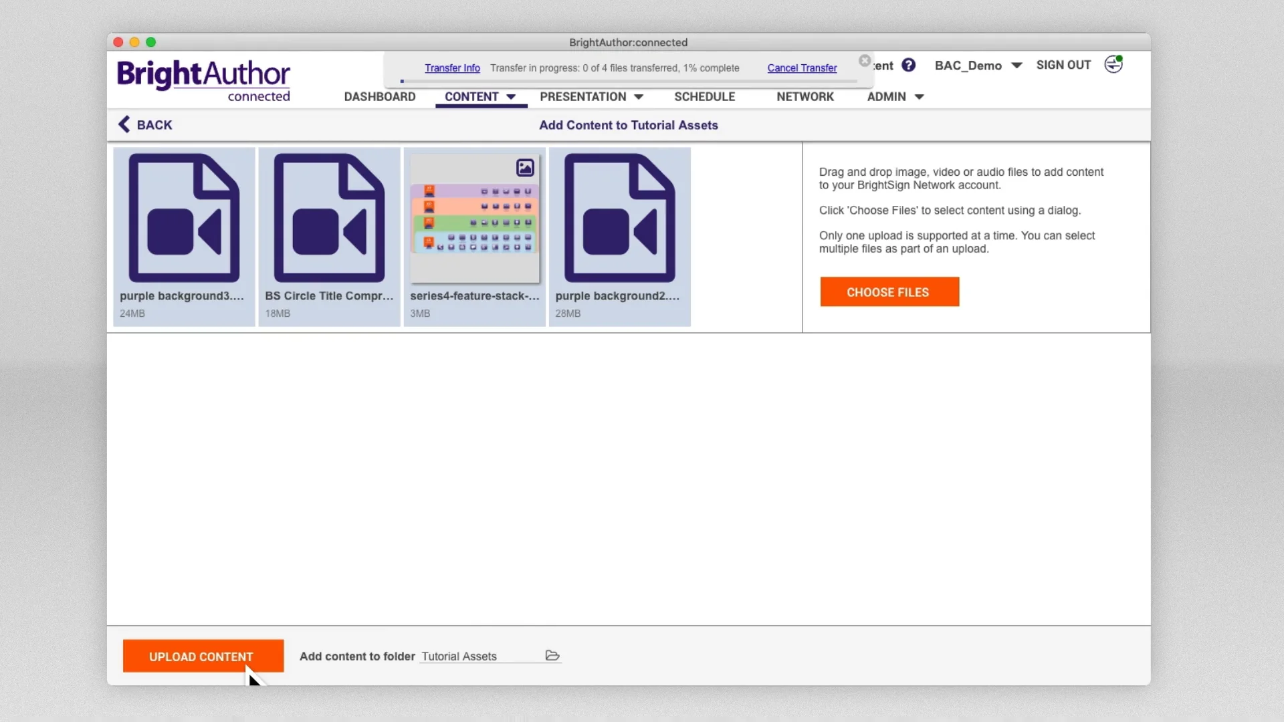Go to the SCHEDULE tab
Screen dimensions: 1284x722
click(704, 96)
